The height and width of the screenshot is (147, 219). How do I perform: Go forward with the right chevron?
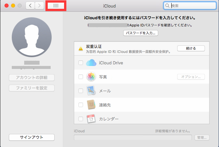39,6
